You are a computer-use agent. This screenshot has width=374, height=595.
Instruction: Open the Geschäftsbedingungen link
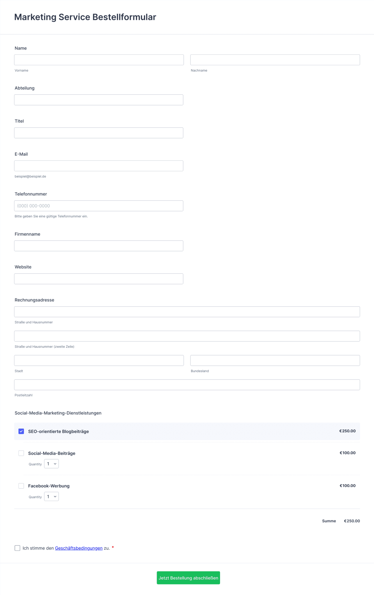[x=78, y=548]
